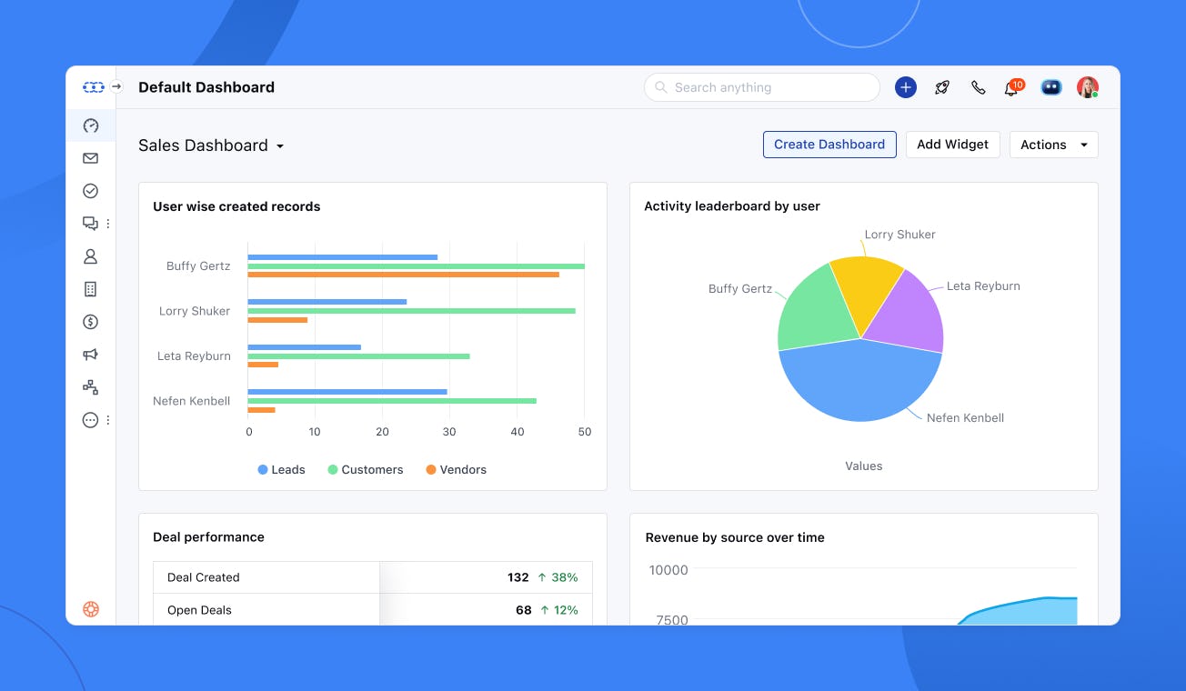
Task: Click the Search anything input field
Action: [x=761, y=86]
